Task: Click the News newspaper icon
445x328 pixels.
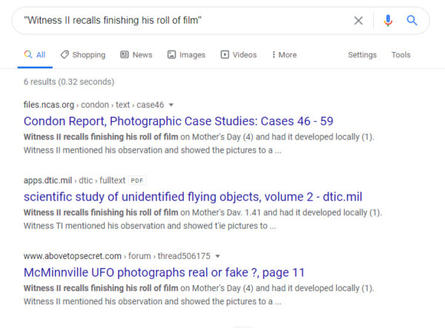Action: 125,54
